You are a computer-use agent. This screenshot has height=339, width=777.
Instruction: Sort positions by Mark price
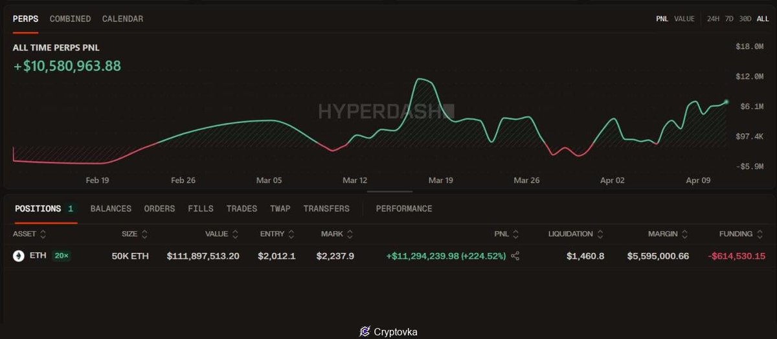click(x=350, y=234)
